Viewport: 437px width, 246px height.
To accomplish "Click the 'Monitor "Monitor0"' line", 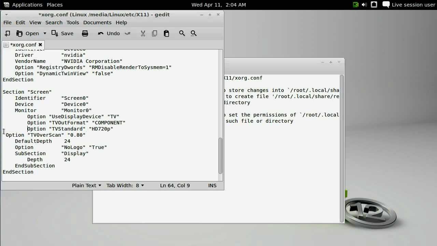I will click(53, 110).
